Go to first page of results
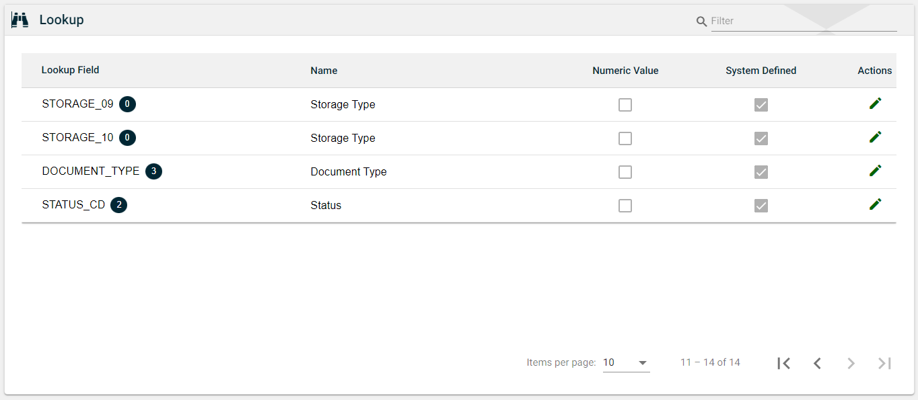This screenshot has height=400, width=918. (x=783, y=363)
